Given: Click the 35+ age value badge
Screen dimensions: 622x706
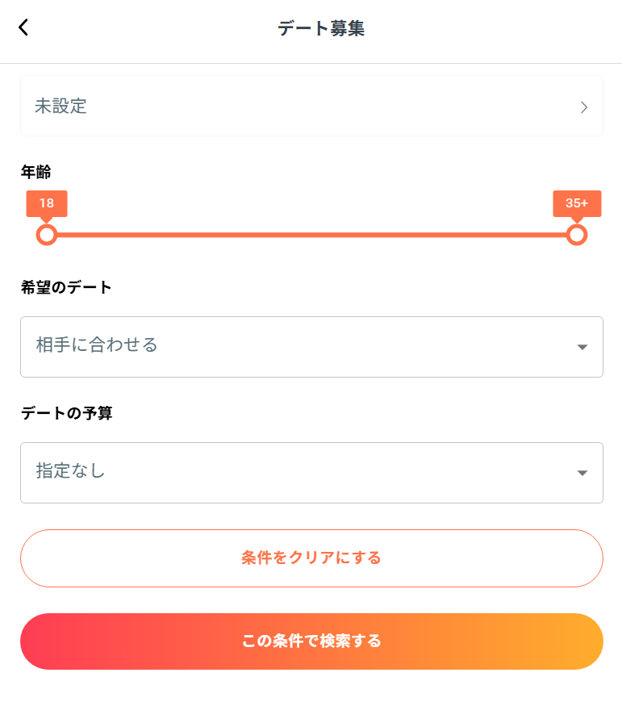Looking at the screenshot, I should [x=577, y=203].
